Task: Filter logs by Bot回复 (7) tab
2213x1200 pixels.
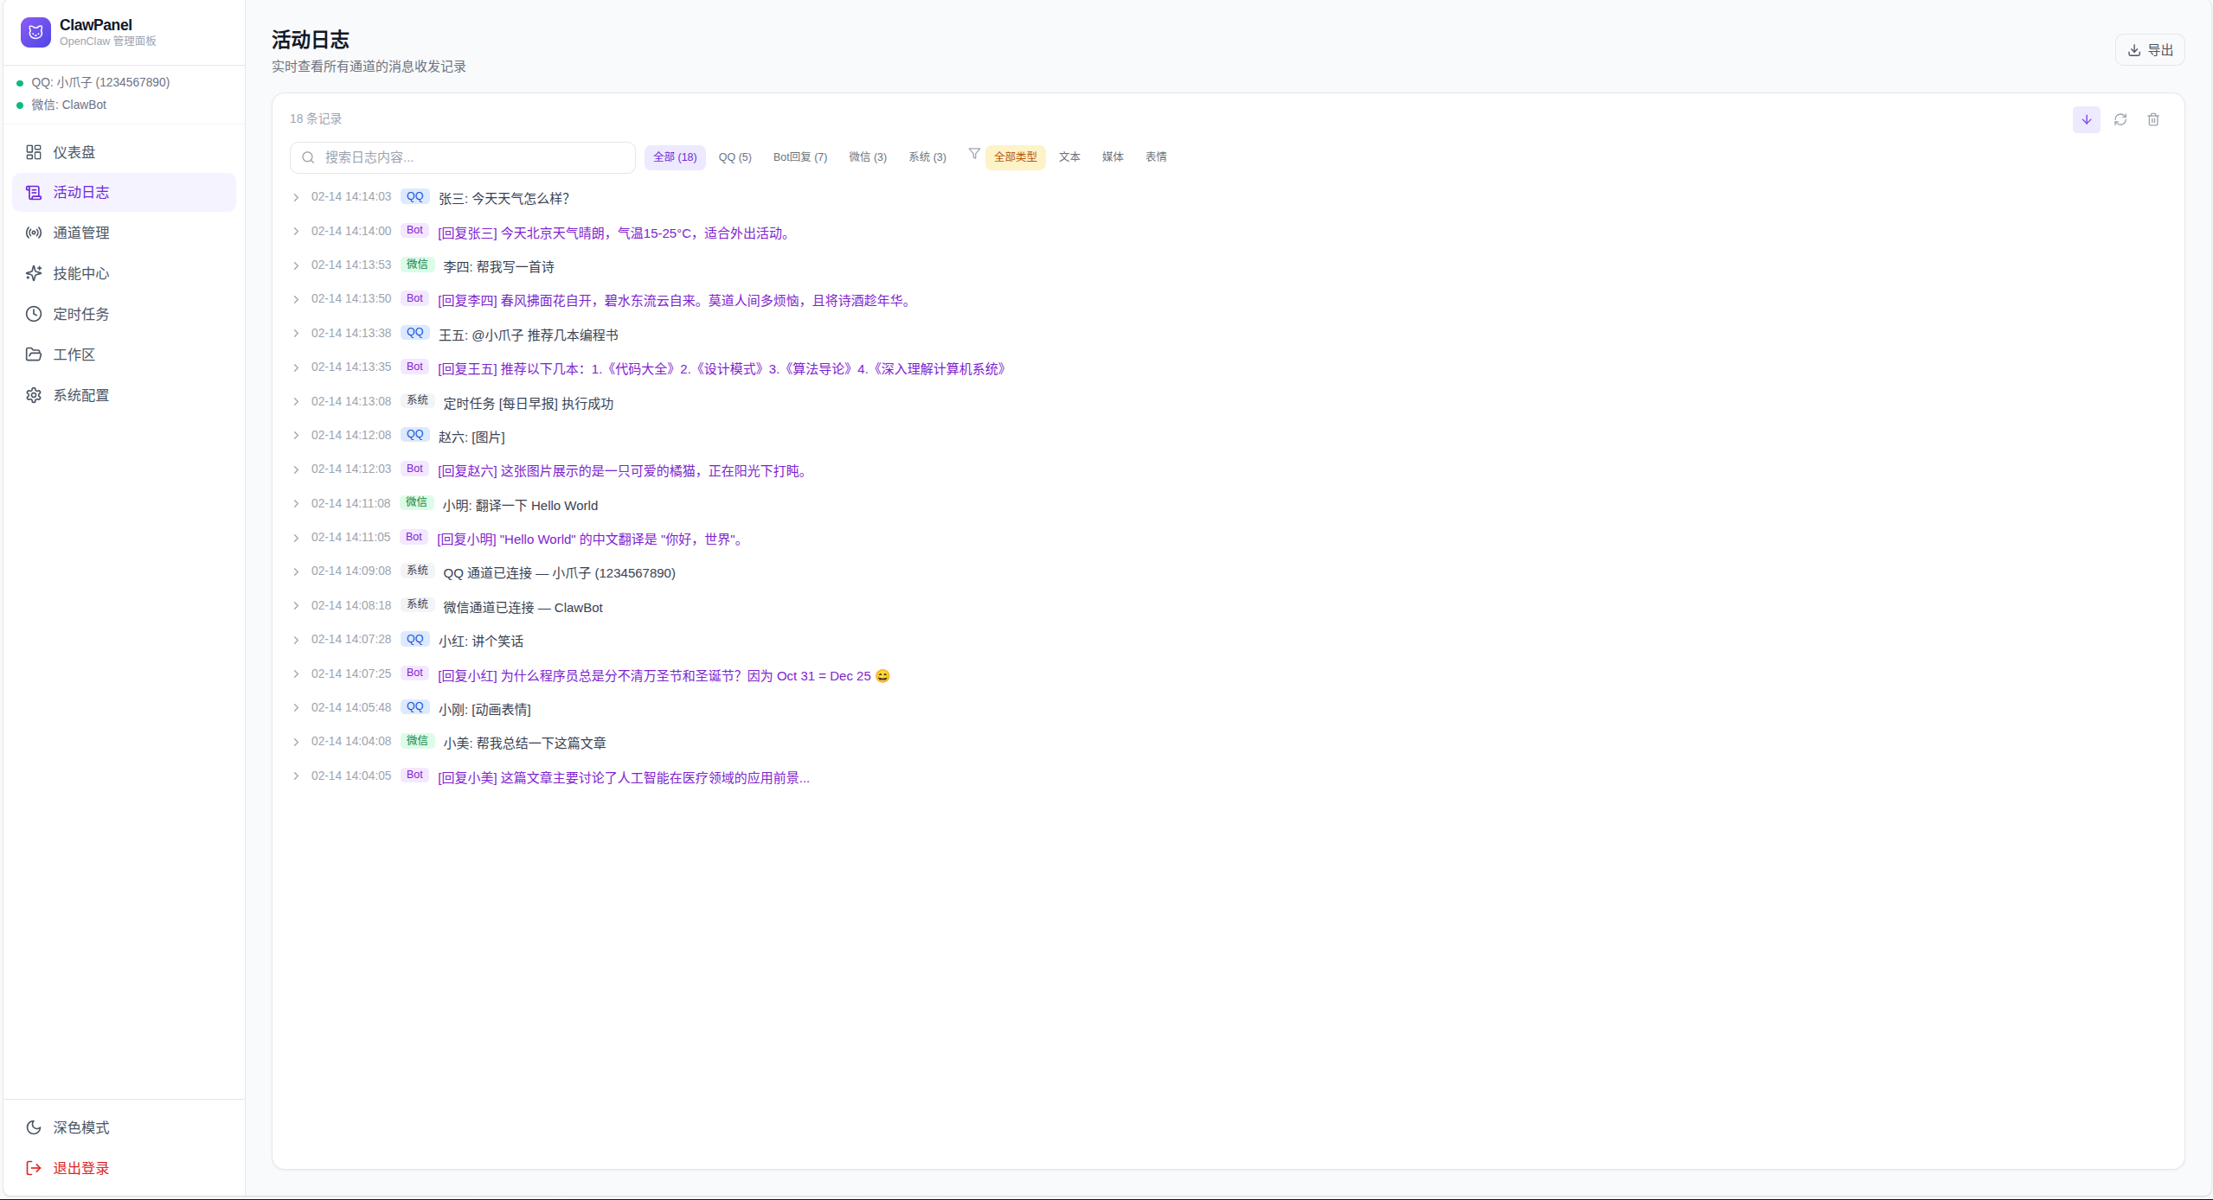Action: click(x=799, y=157)
